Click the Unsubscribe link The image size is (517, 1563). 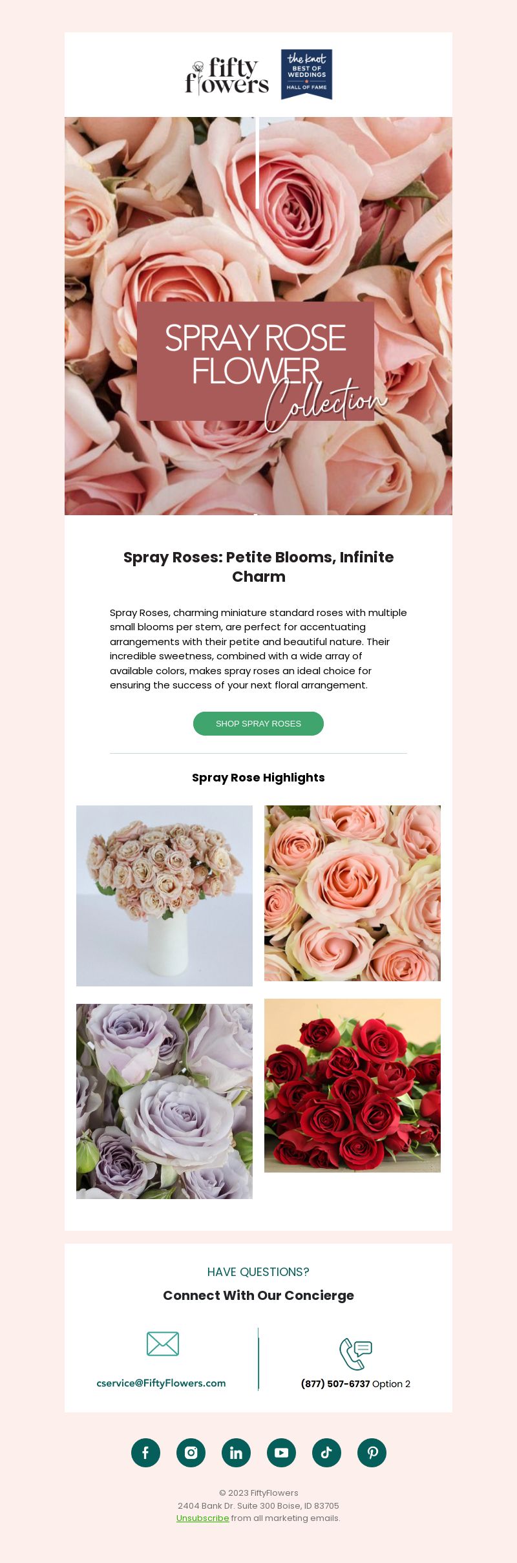202,1518
